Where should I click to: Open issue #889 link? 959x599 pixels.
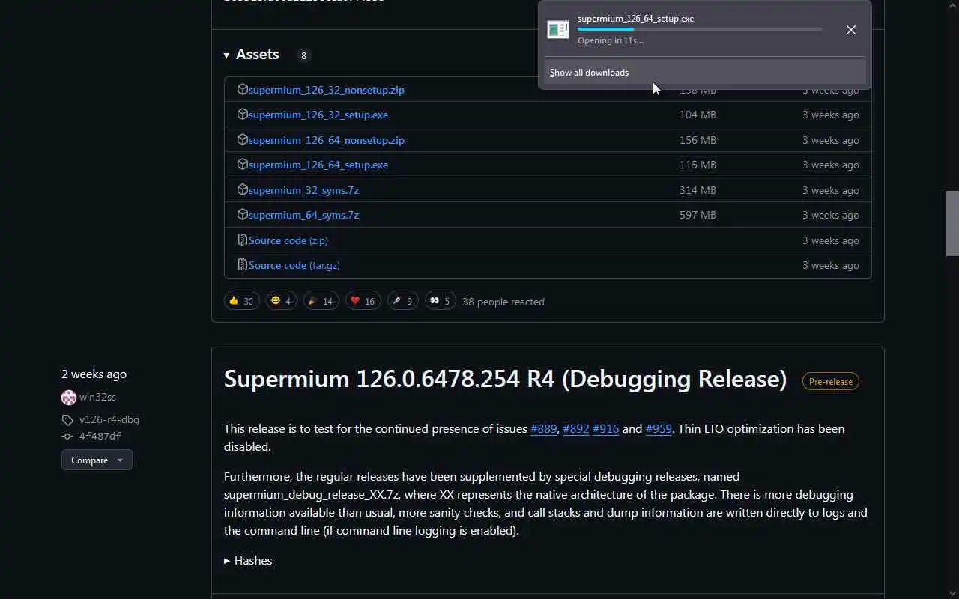[x=544, y=428]
